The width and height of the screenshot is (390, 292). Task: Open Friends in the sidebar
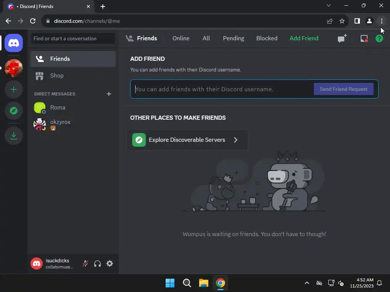(73, 59)
